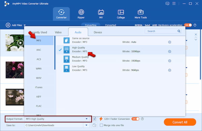
Task: Click the Add Files label
Action: pyautogui.click(x=17, y=25)
